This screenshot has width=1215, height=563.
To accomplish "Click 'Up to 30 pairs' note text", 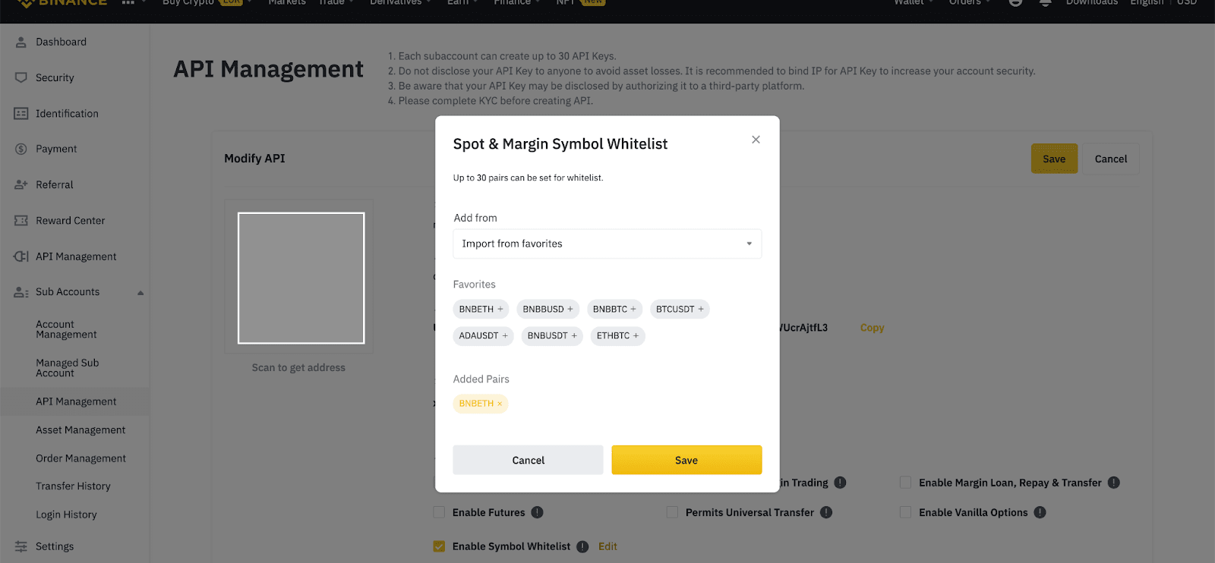I will coord(528,178).
